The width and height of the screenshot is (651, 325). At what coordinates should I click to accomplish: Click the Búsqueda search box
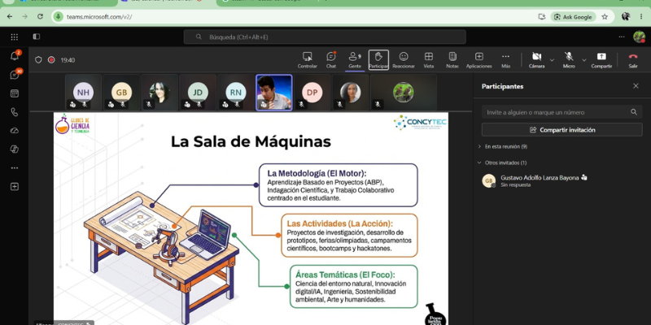tap(325, 37)
